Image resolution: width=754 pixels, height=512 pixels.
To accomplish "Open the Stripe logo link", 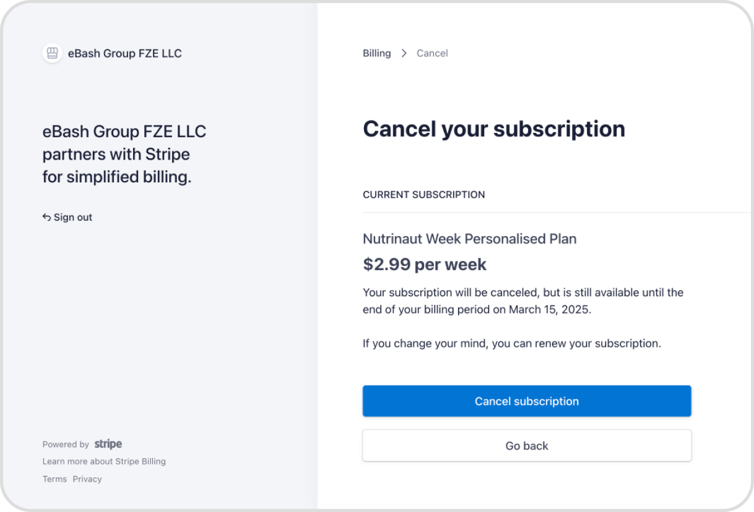I will coord(108,444).
